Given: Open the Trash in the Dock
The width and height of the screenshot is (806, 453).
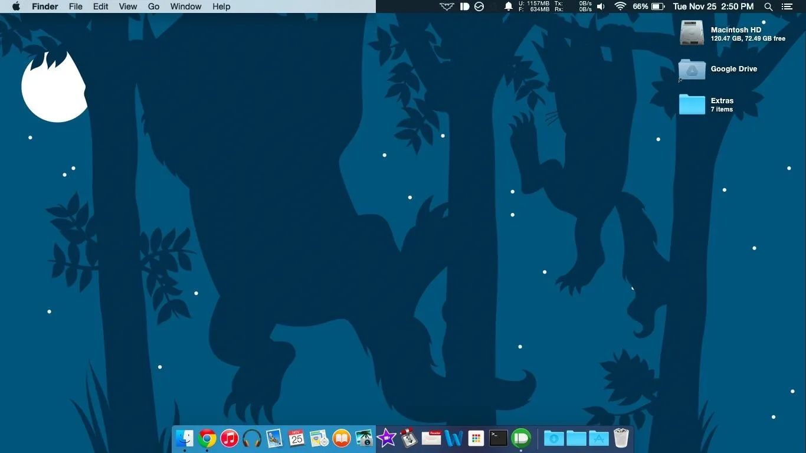Looking at the screenshot, I should (x=621, y=438).
